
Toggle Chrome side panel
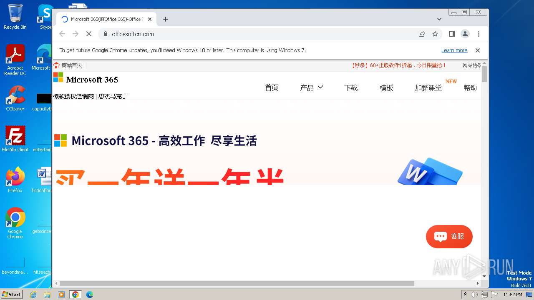click(451, 34)
